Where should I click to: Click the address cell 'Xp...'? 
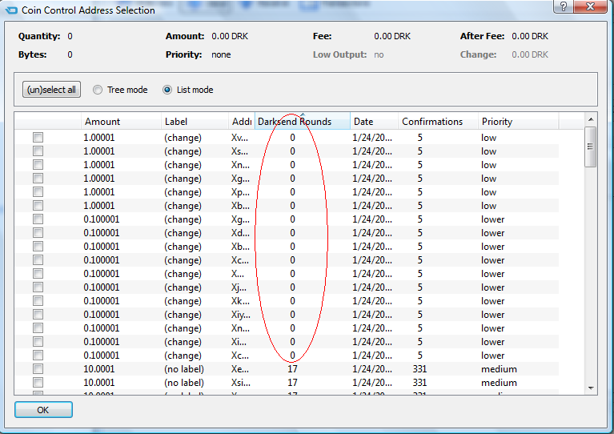click(240, 192)
